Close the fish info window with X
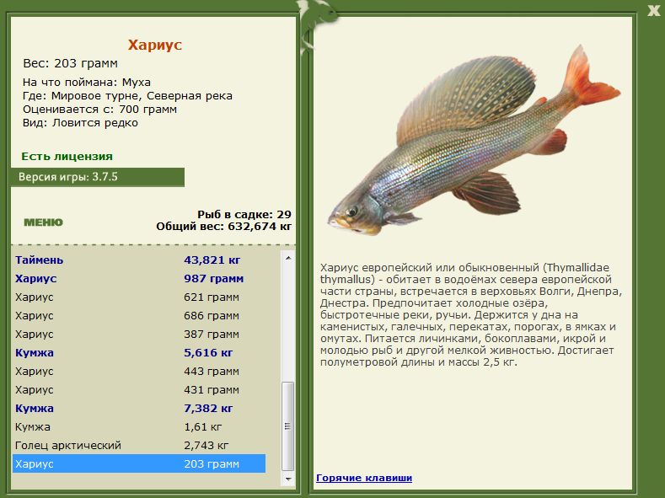The height and width of the screenshot is (498, 665). point(653,10)
